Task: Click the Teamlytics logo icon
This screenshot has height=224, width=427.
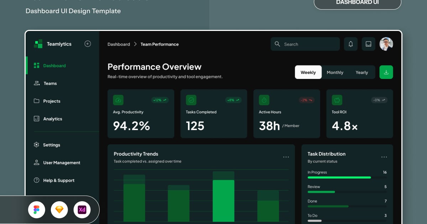Action: click(38, 44)
